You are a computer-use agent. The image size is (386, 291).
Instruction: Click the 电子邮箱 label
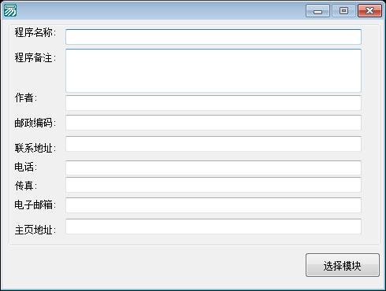point(35,204)
